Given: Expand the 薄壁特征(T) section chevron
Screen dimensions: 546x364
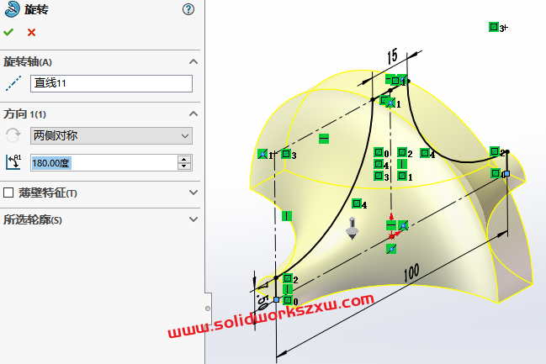Looking at the screenshot, I should coord(193,193).
